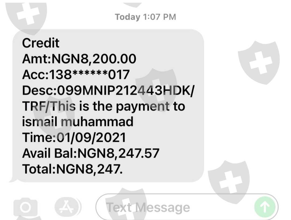Click the masked account number 138******017
This screenshot has width=291, height=220.
click(x=89, y=75)
